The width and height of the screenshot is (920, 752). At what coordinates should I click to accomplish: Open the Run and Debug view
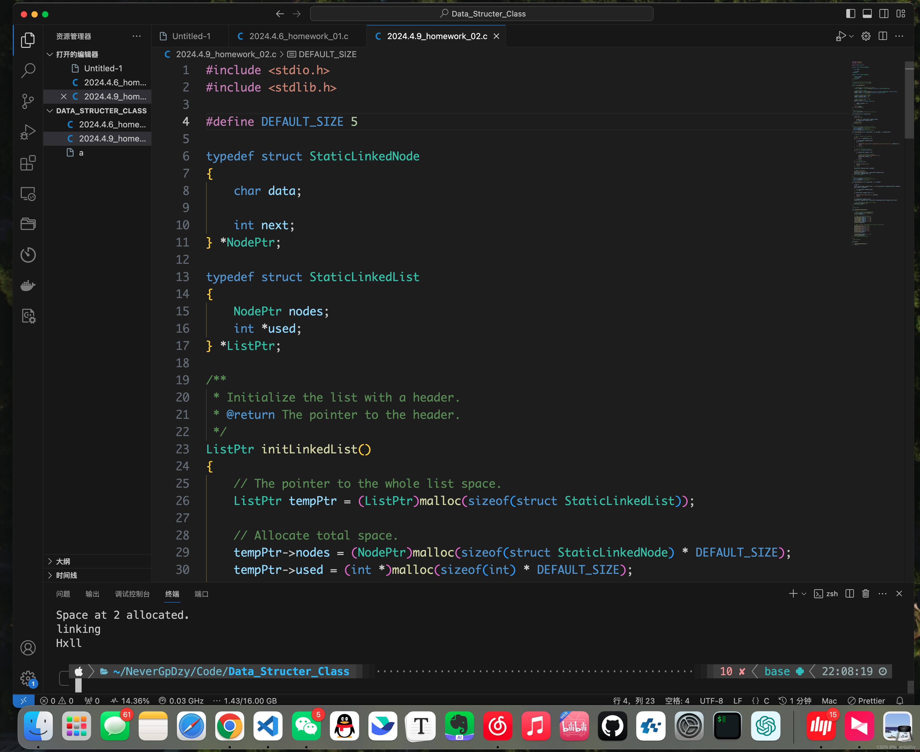(28, 132)
